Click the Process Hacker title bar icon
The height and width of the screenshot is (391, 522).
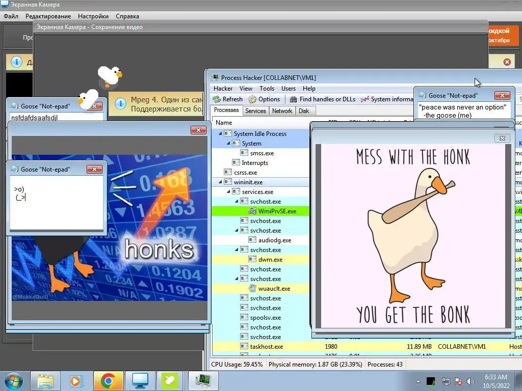coord(216,77)
